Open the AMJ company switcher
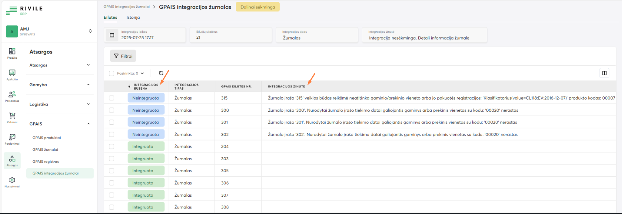 tap(90, 31)
